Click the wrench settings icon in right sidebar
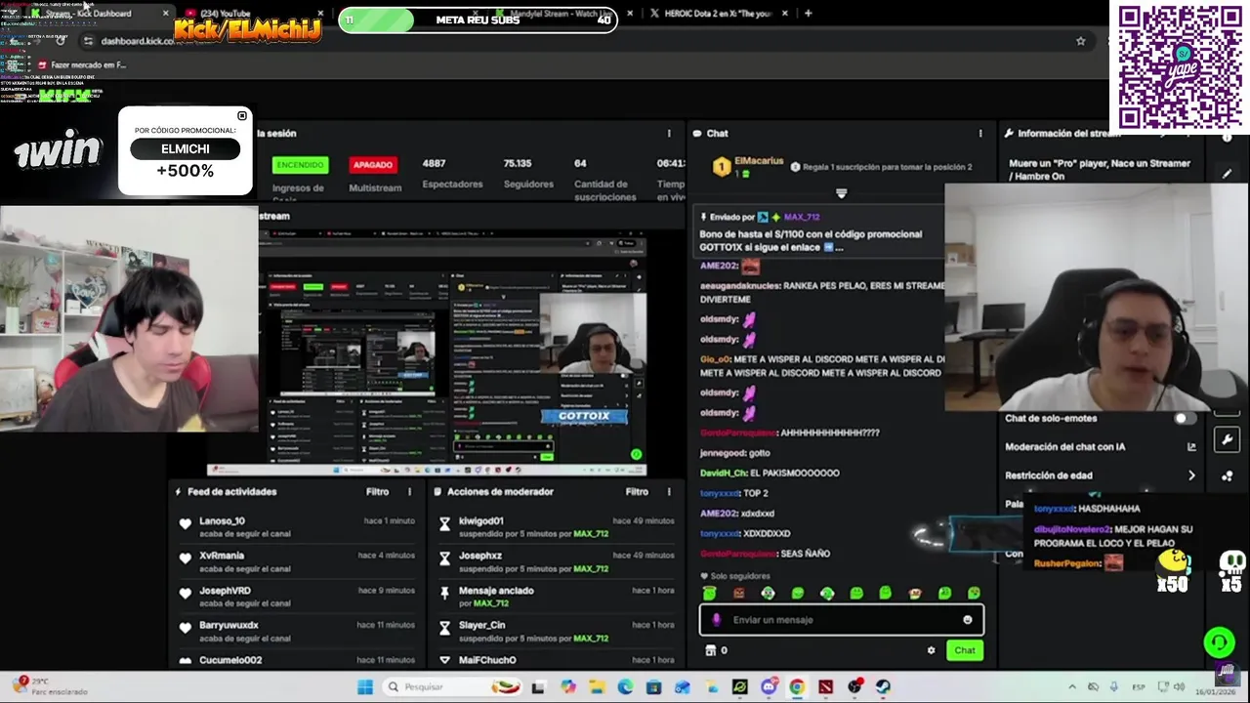1250x703 pixels. [1228, 440]
